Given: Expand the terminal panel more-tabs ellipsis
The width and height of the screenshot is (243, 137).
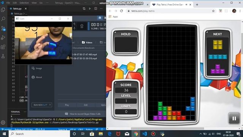Looking at the screenshot, I should (x=25, y=112).
